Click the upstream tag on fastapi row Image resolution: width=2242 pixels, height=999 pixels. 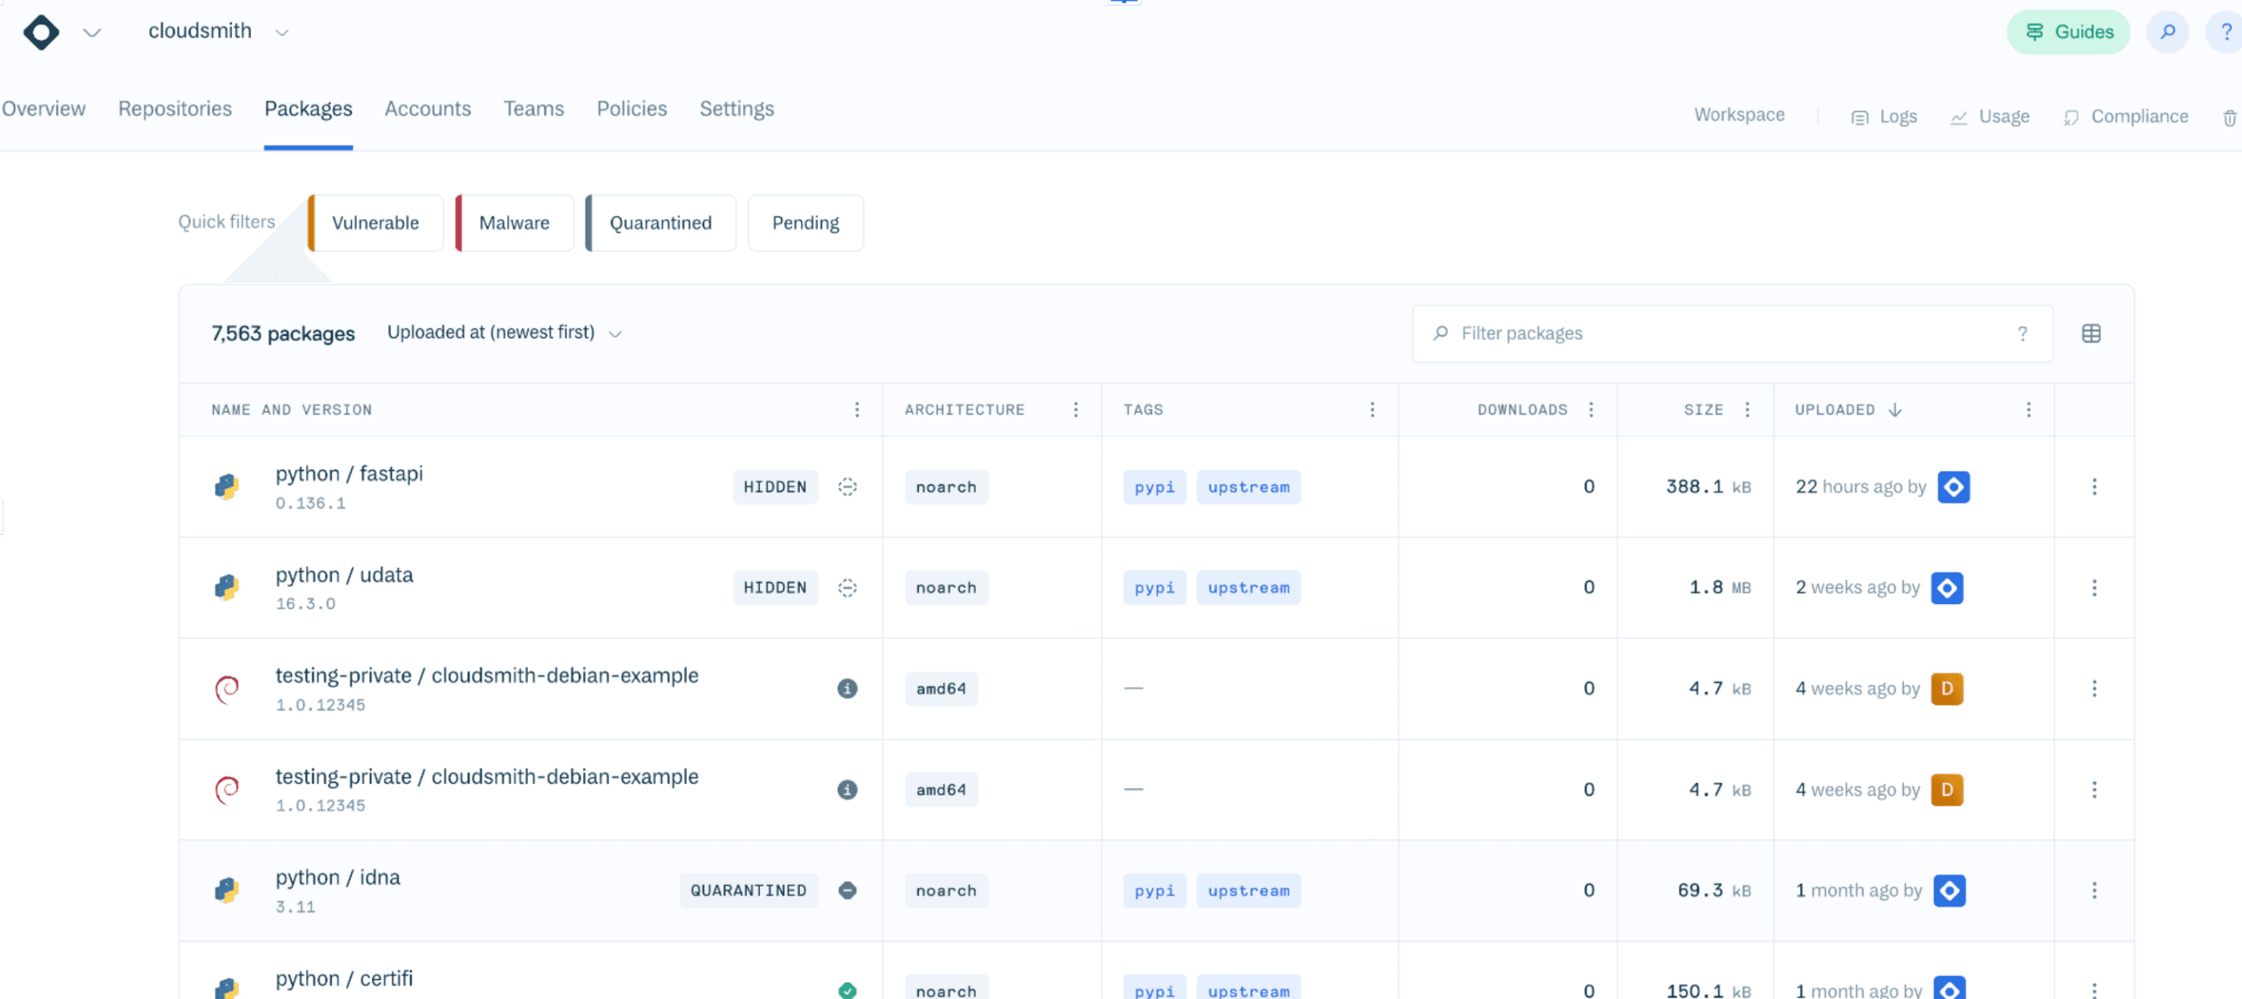pos(1248,488)
